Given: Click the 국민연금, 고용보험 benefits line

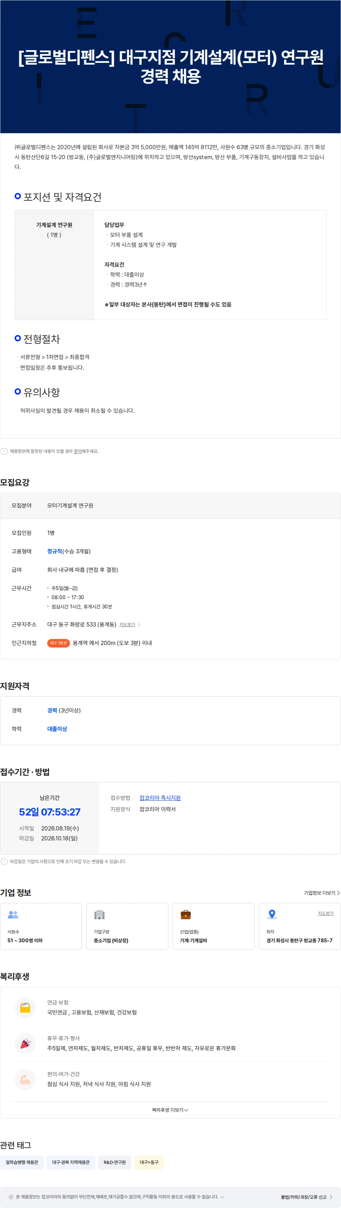Looking at the screenshot, I should [92, 1012].
